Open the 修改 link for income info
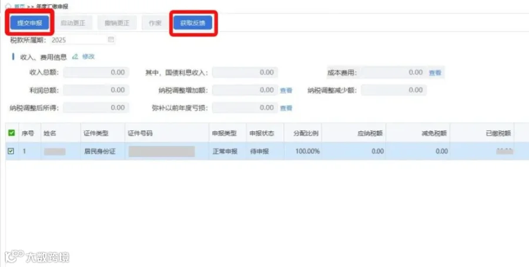 (x=88, y=56)
